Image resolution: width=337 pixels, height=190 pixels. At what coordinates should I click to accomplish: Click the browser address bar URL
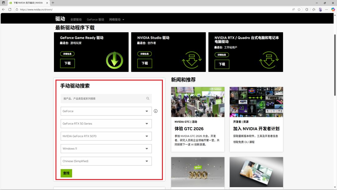pyautogui.click(x=36, y=9)
